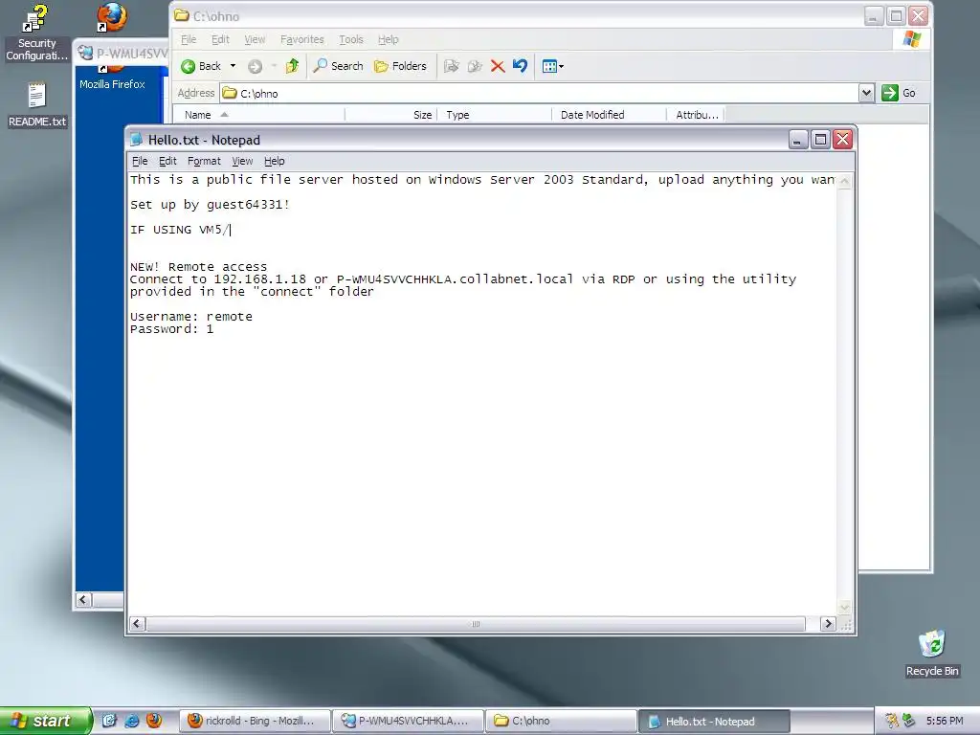The height and width of the screenshot is (735, 980).
Task: Open Explorer's Edit menu
Action: click(220, 39)
